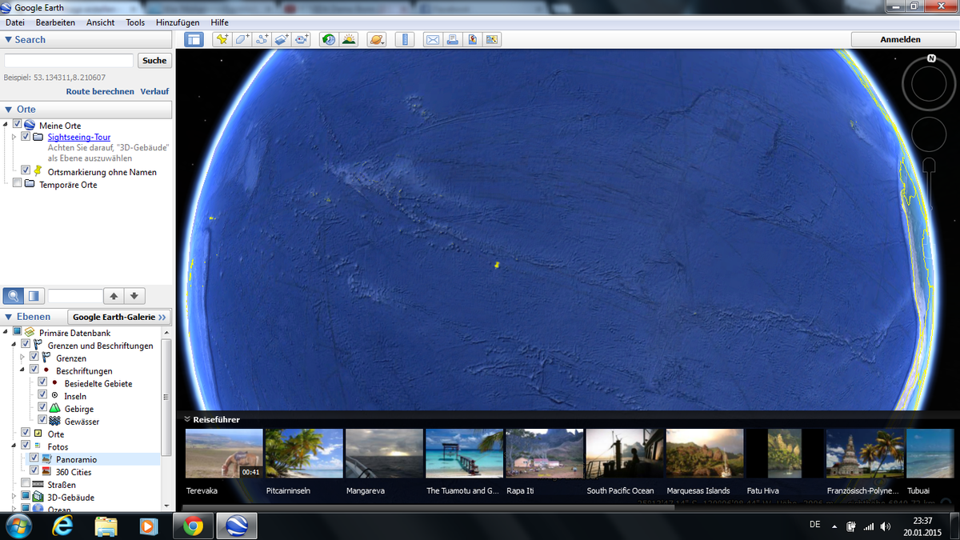
Task: Open the Datei menu
Action: (15, 22)
